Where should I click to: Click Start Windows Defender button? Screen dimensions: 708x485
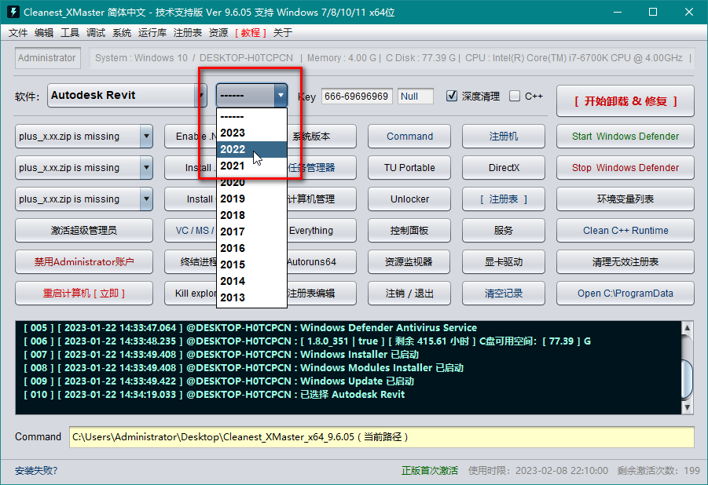click(x=625, y=137)
